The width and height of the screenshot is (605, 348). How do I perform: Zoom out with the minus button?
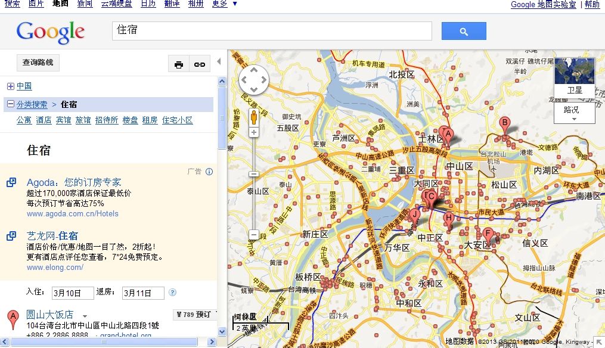253,235
